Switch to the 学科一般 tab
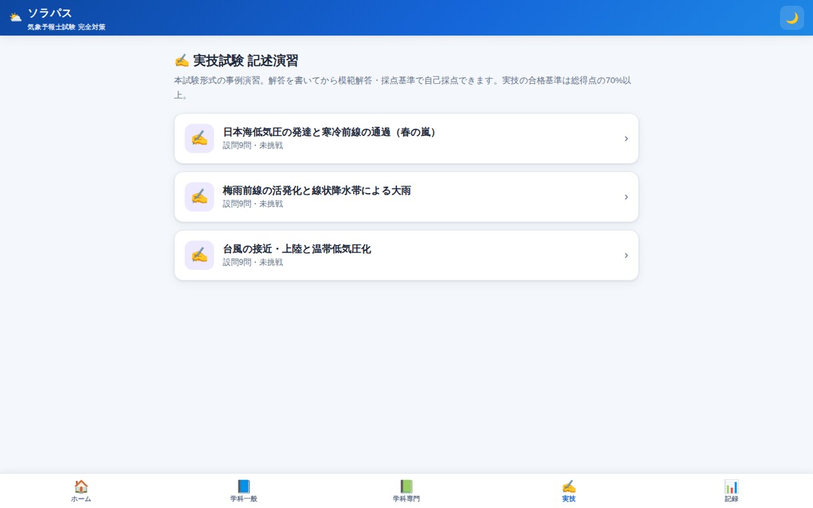The height and width of the screenshot is (508, 813). coord(244,491)
